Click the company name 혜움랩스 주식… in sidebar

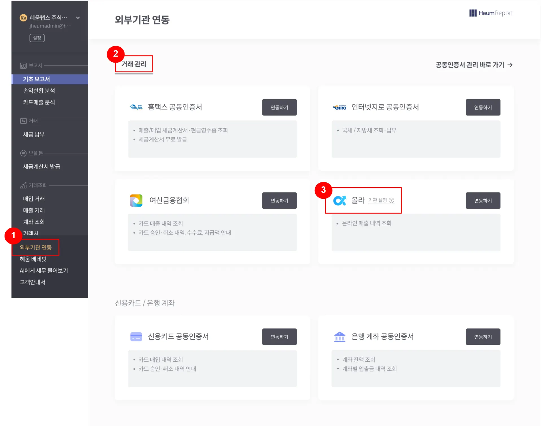(48, 18)
